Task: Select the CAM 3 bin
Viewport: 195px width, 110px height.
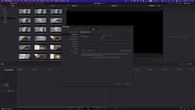Action: coord(5,20)
